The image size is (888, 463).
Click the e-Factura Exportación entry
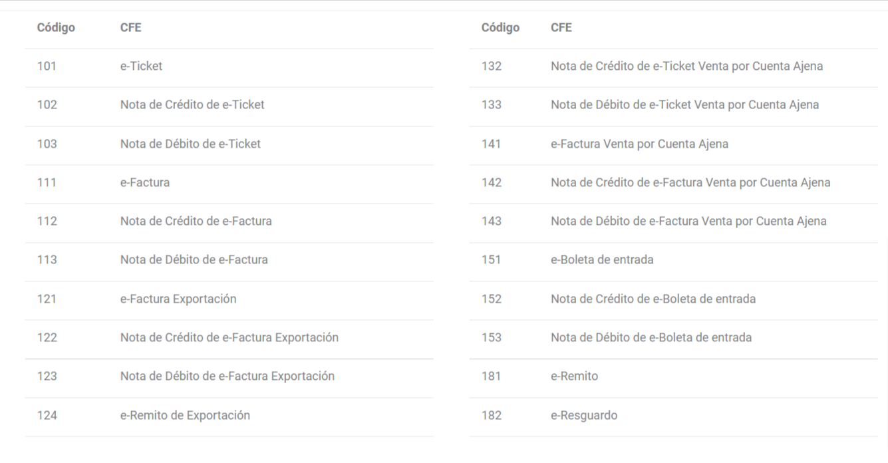click(178, 299)
